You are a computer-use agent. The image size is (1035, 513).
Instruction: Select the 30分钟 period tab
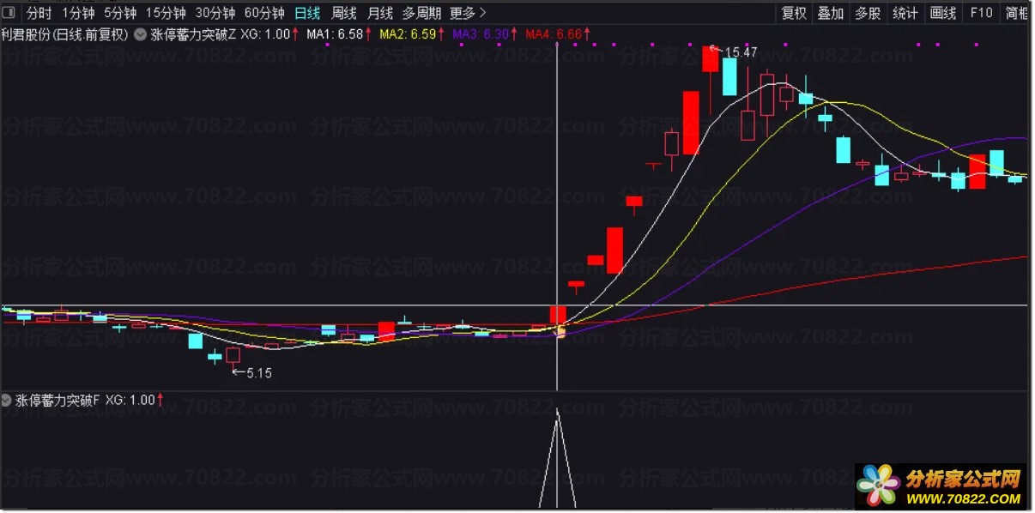(215, 13)
